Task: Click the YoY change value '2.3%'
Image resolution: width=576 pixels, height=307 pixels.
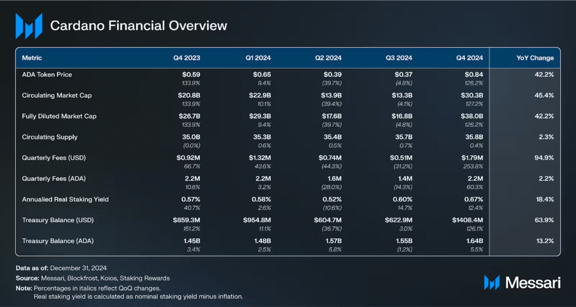Action: pos(547,137)
